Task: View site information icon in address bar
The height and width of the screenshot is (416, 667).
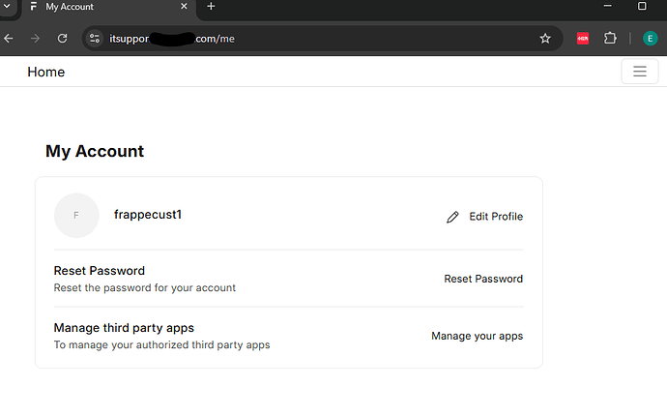Action: [95, 39]
